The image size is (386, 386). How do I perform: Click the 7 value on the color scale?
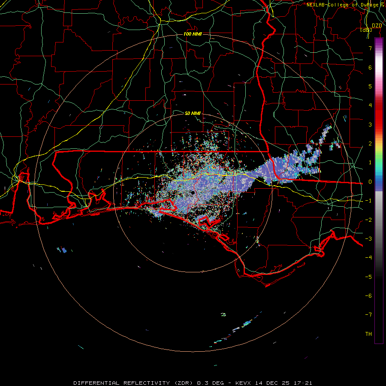coord(370,48)
